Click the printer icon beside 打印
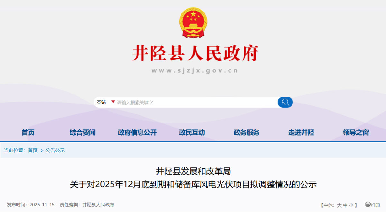This screenshot has width=386, height=212. point(368,204)
